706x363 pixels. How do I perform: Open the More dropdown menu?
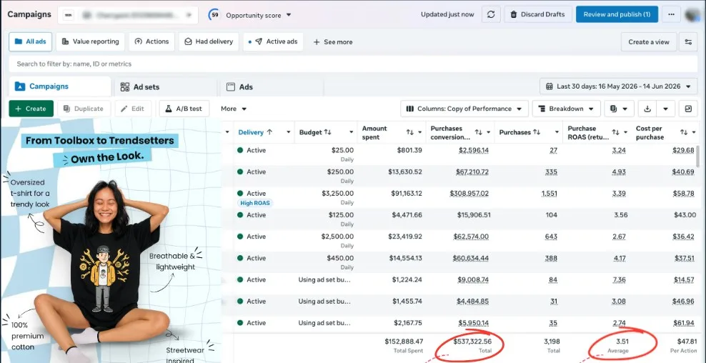pyautogui.click(x=234, y=109)
